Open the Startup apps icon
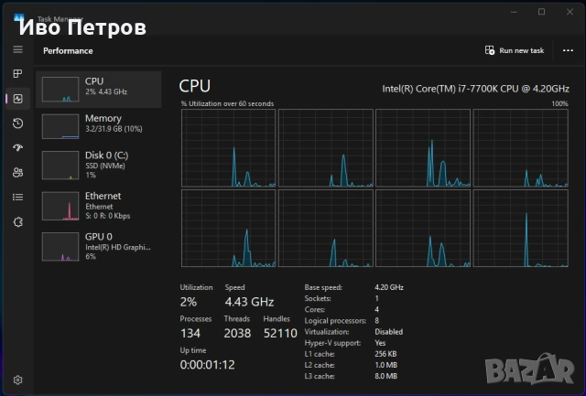 coord(18,148)
